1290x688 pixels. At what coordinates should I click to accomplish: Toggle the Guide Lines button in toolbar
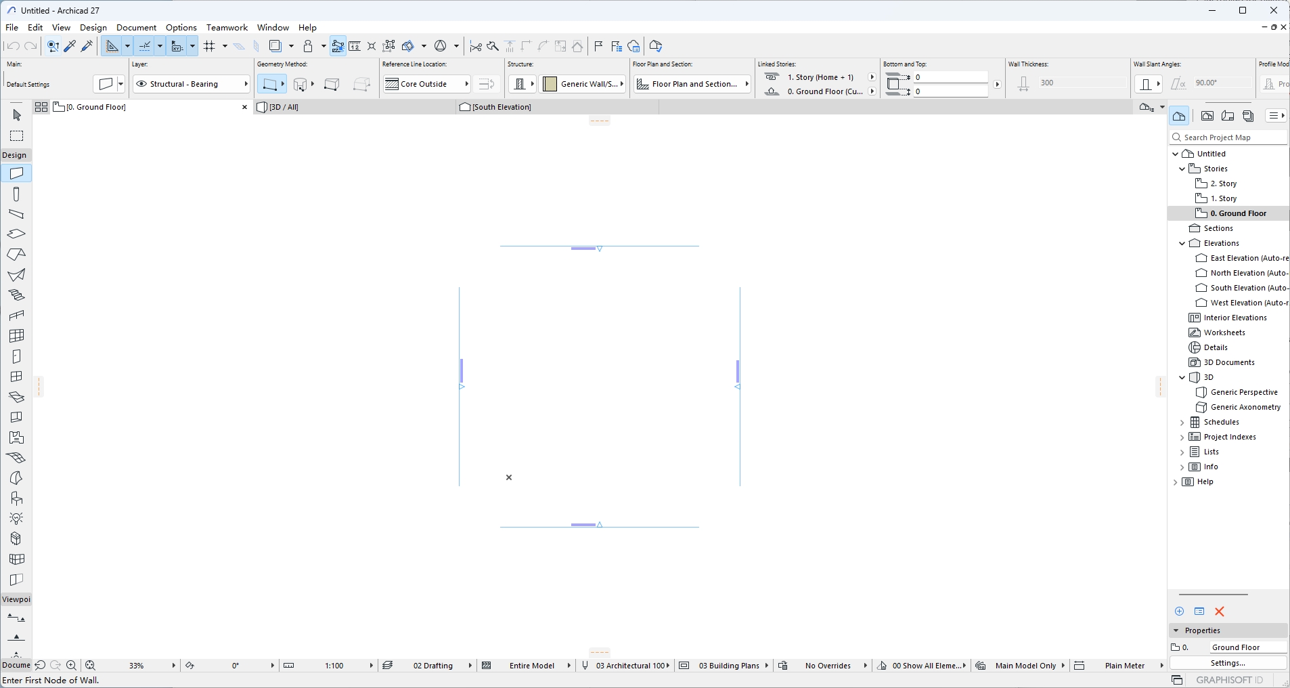[x=145, y=46]
